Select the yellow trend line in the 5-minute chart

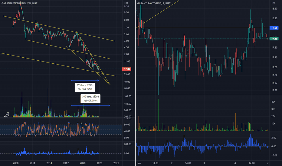pos(158,14)
